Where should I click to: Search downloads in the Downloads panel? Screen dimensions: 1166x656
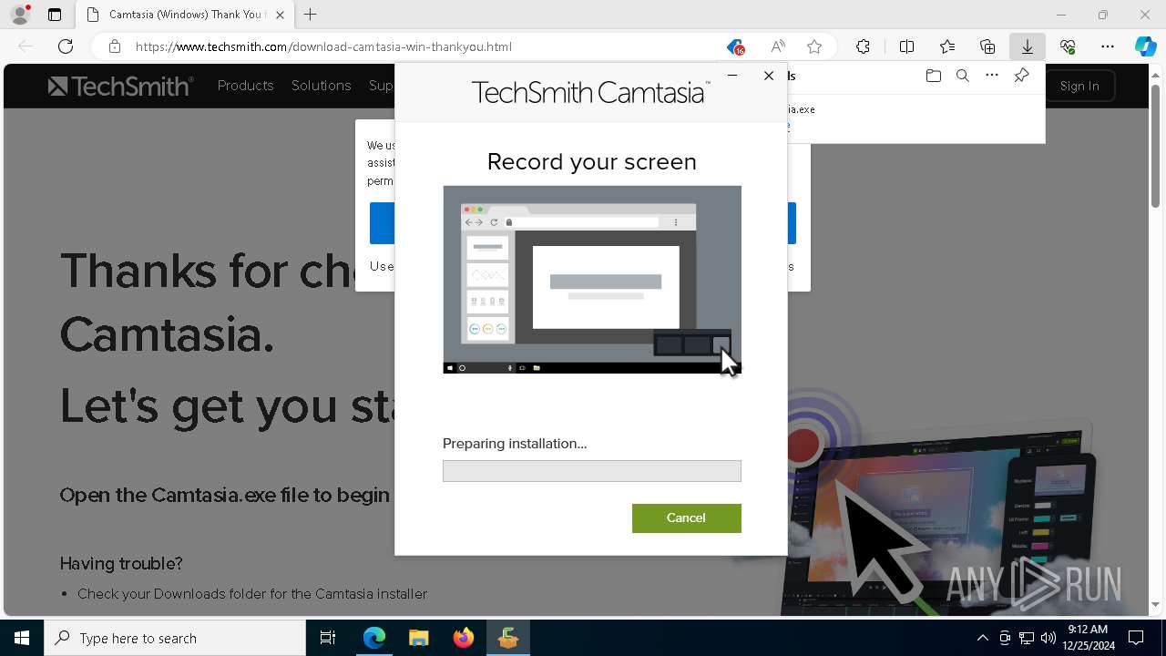962,76
